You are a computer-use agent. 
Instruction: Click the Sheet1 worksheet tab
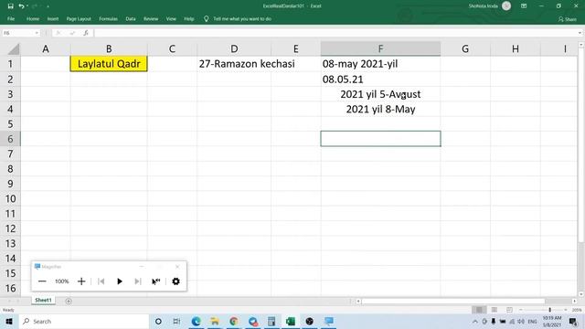pyautogui.click(x=43, y=301)
